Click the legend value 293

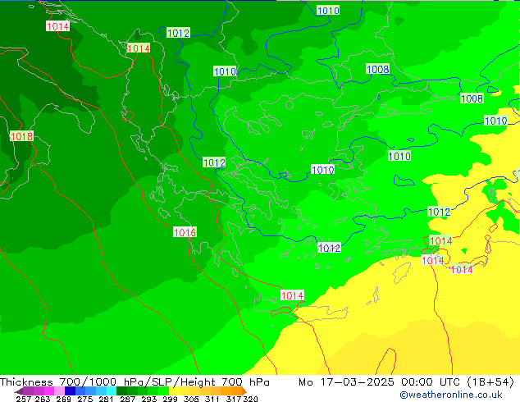point(149,399)
